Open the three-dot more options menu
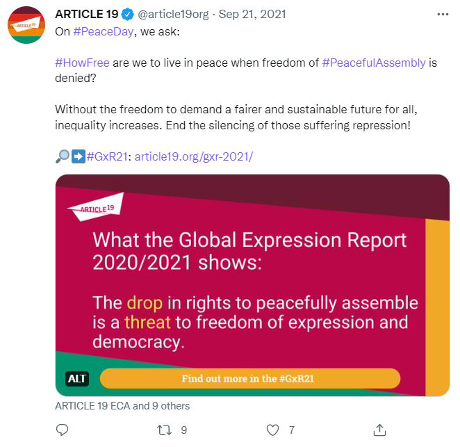Image resolution: width=460 pixels, height=447 pixels. [x=442, y=15]
